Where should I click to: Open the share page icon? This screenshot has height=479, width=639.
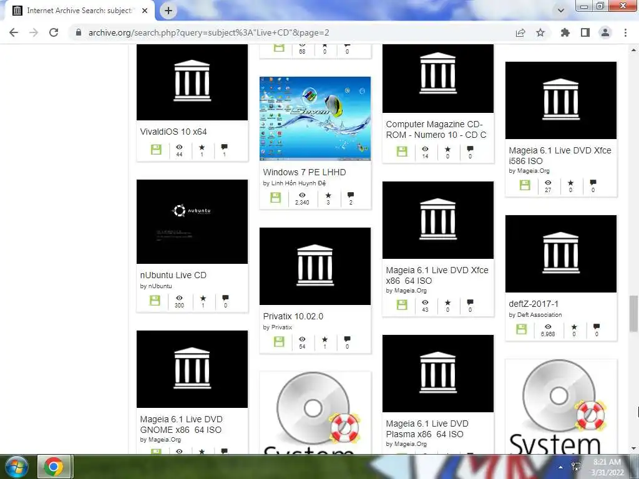click(520, 32)
